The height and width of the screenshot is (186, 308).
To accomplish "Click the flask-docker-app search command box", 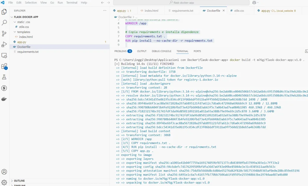I will (181, 2).
